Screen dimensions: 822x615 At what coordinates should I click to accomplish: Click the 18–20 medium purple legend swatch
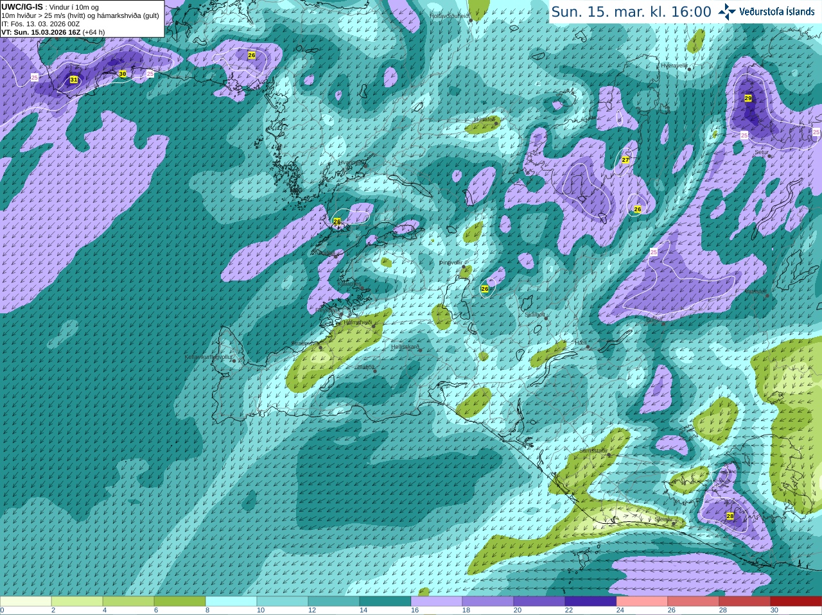488,602
